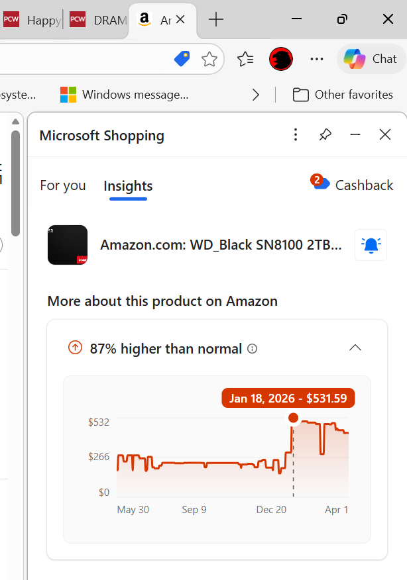Add page to favorites with star icon
The height and width of the screenshot is (580, 407).
click(x=209, y=60)
